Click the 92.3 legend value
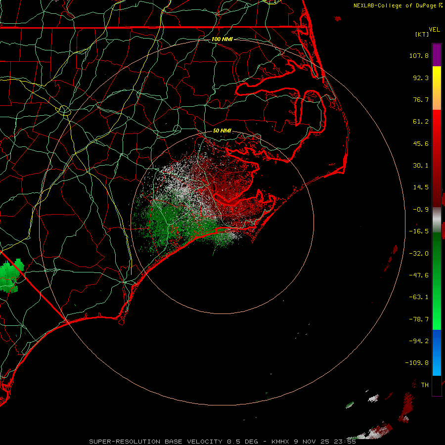Viewport: 445px width, 445px height. click(x=421, y=78)
